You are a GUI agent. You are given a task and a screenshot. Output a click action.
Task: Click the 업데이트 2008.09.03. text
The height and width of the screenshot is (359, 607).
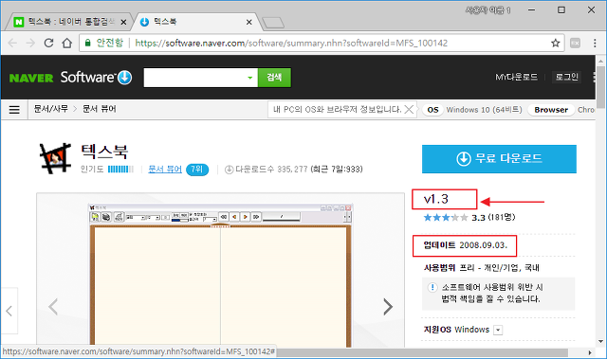[466, 245]
